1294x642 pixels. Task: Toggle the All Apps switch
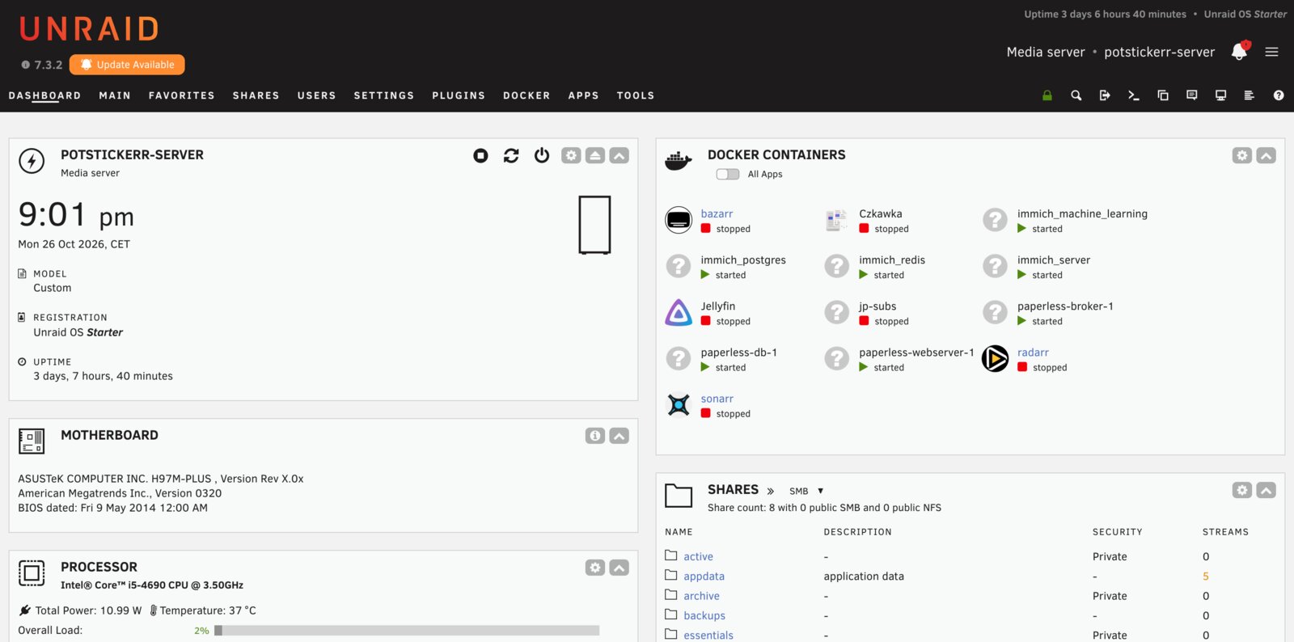coord(728,174)
